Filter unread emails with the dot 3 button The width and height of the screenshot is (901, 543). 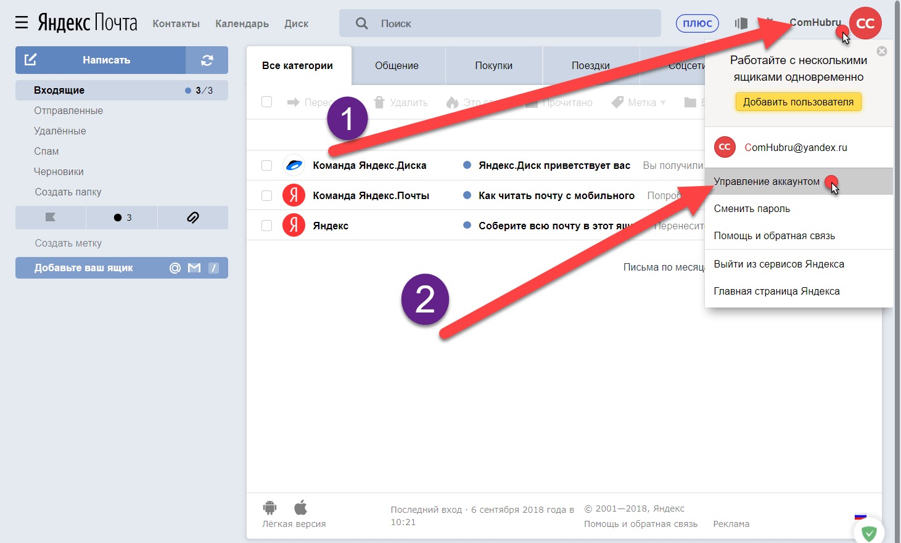pos(122,218)
